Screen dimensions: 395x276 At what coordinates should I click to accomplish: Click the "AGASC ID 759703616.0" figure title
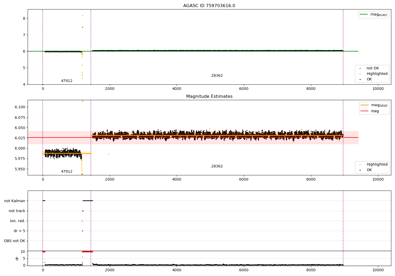pyautogui.click(x=209, y=6)
